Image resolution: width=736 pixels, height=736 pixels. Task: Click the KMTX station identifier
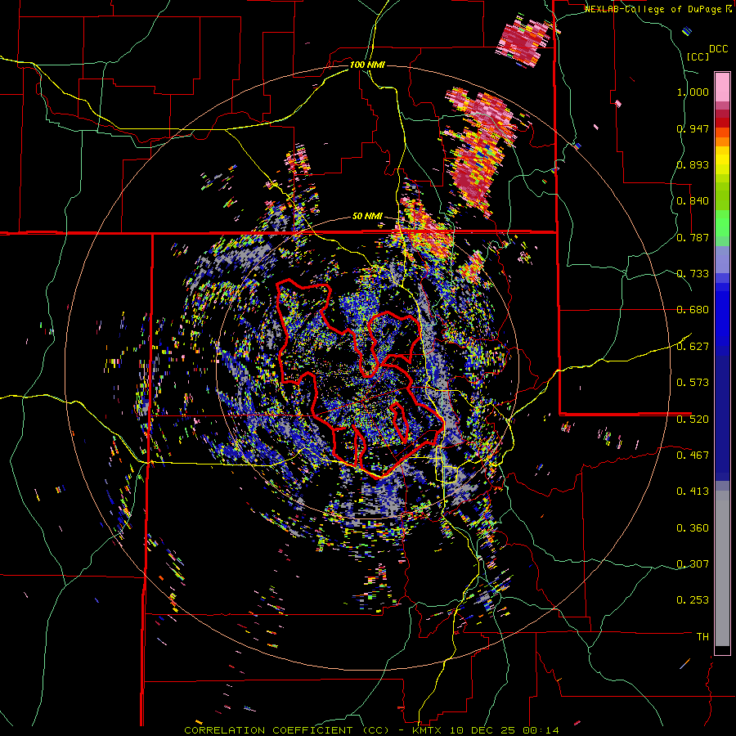click(x=428, y=730)
